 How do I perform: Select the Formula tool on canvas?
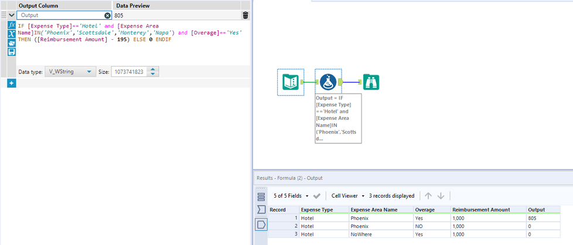[328, 82]
